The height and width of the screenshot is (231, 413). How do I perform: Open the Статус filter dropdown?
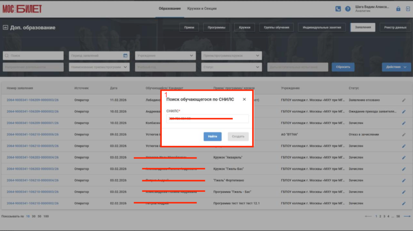(x=231, y=67)
